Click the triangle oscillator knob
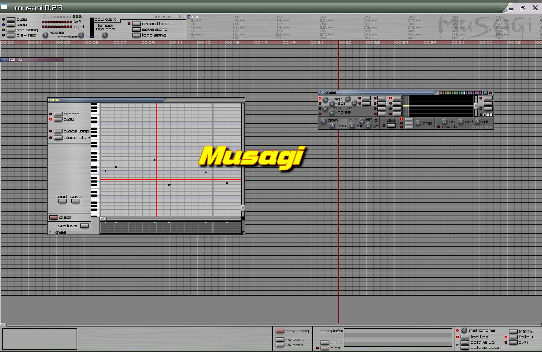Screen dimensions: 542x352 click(325, 108)
